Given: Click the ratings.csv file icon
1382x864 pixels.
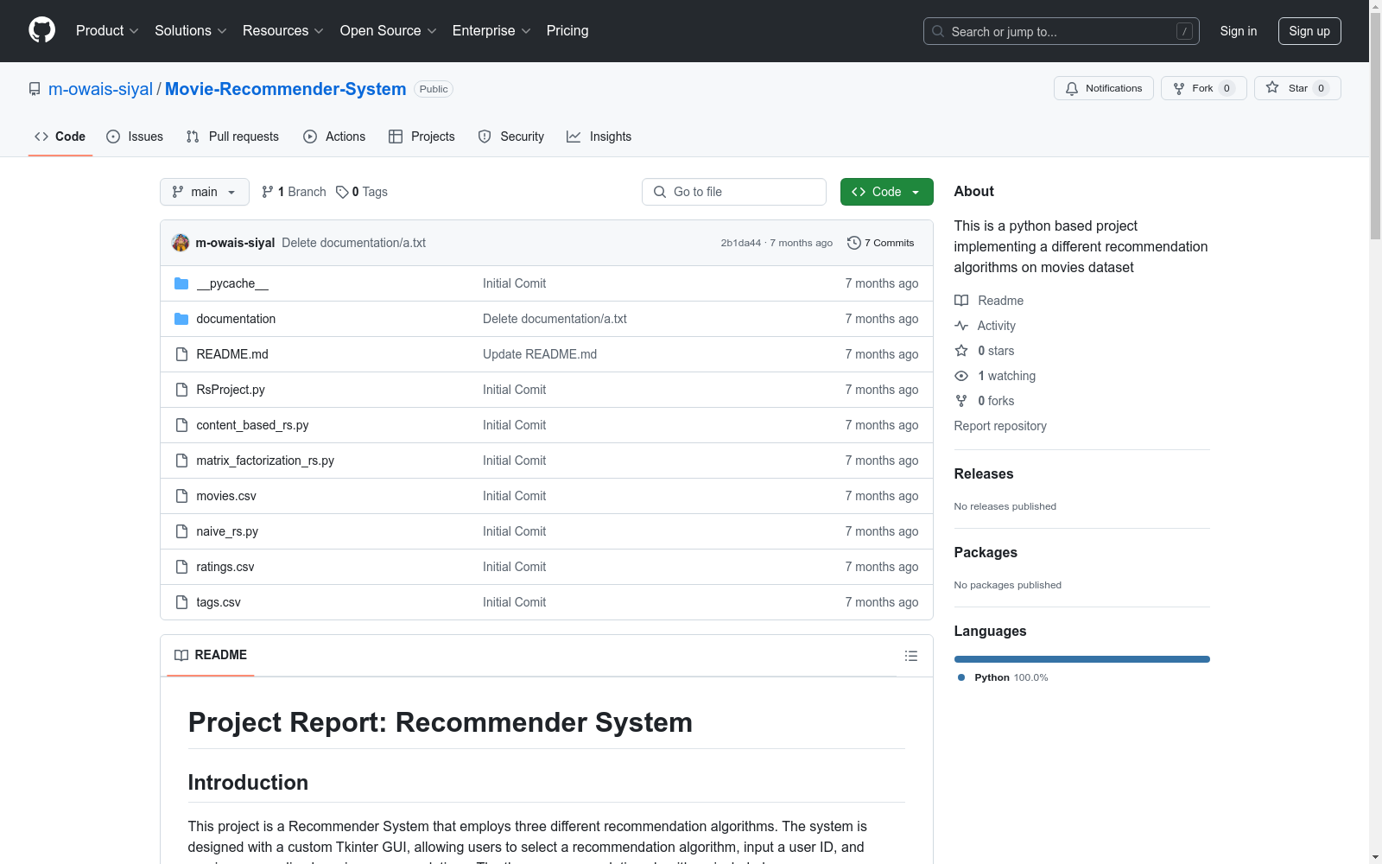Looking at the screenshot, I should pyautogui.click(x=181, y=567).
